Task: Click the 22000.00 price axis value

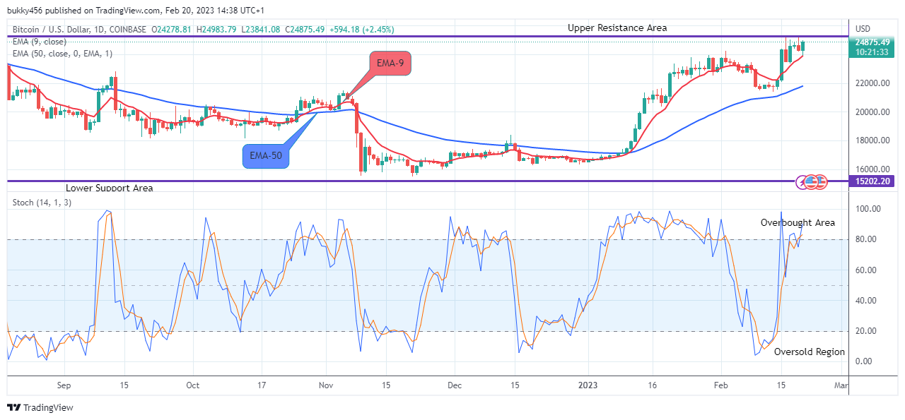Action: coord(872,83)
